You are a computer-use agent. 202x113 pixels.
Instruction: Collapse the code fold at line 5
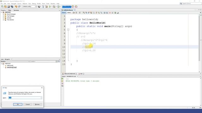pos(68,30)
